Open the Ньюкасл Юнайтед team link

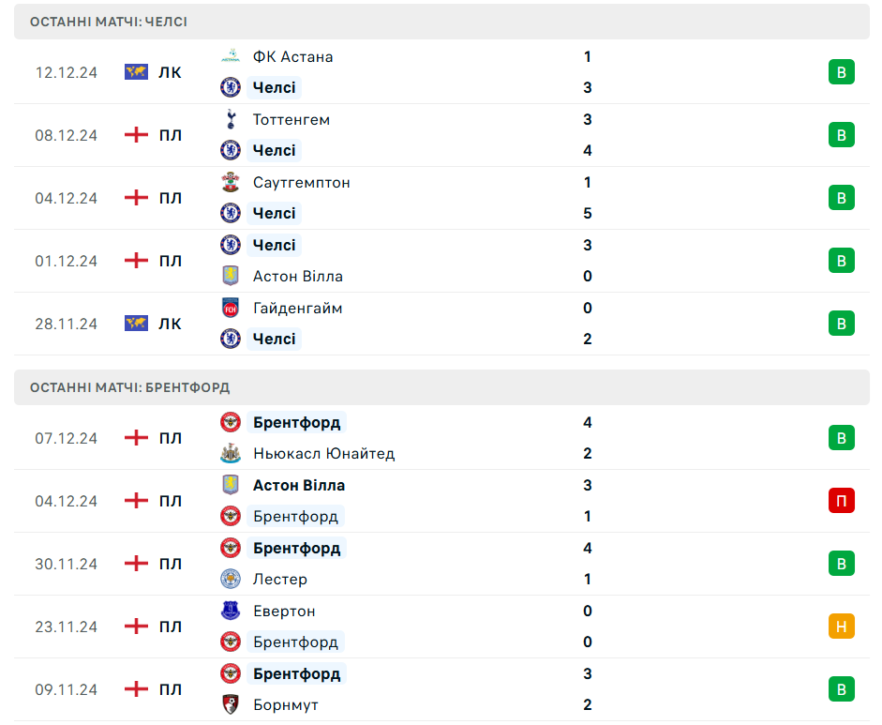coord(323,453)
